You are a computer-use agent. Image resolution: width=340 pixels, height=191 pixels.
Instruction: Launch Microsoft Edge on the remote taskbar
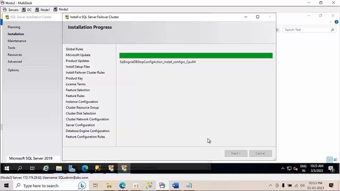[x=85, y=168]
